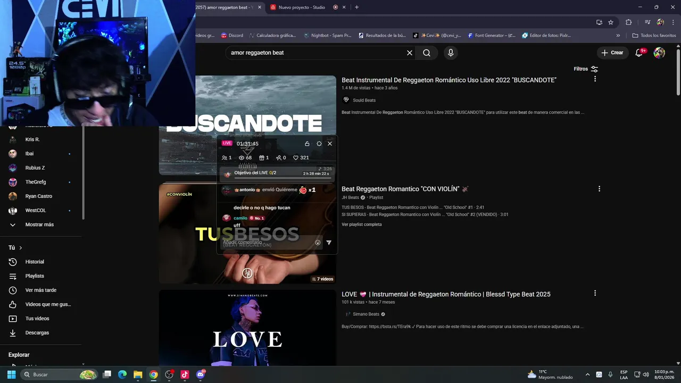The height and width of the screenshot is (383, 681).
Task: Open the Simano Beats channel
Action: pyautogui.click(x=366, y=314)
